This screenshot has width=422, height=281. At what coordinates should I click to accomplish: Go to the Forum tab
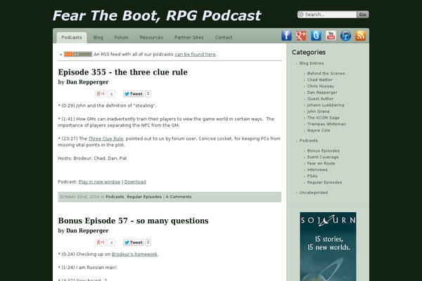pos(122,38)
